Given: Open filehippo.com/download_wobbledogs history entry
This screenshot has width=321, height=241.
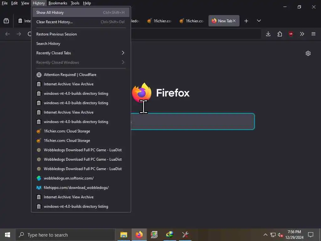Looking at the screenshot, I should pos(81,188).
